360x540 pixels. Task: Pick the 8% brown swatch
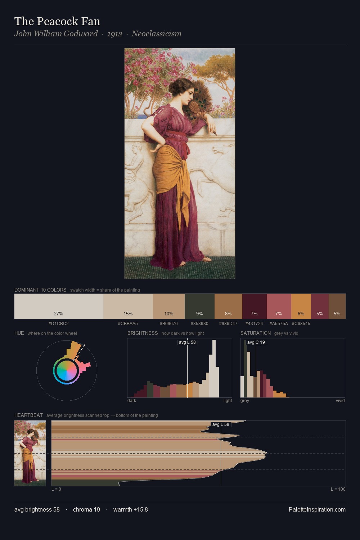click(228, 306)
